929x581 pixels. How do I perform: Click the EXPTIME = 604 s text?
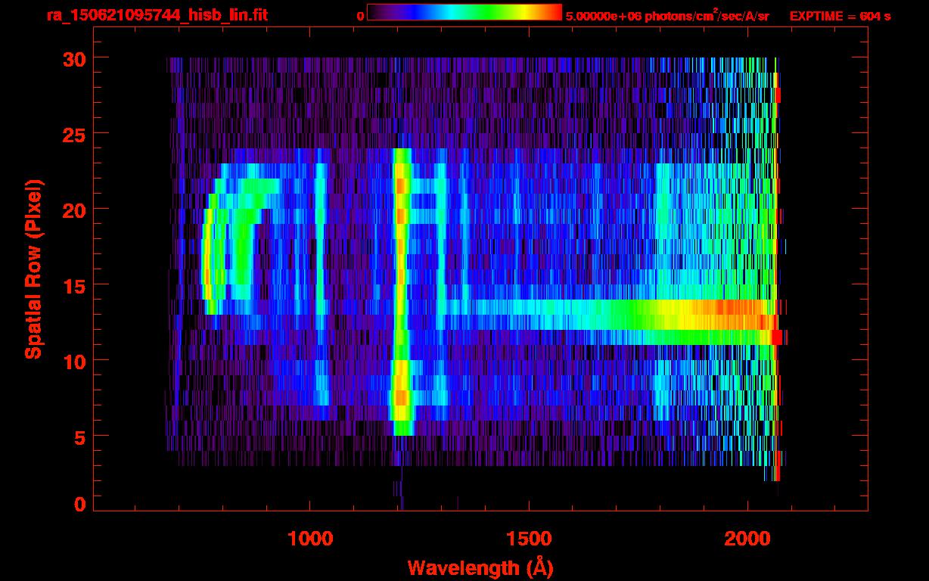coord(840,16)
